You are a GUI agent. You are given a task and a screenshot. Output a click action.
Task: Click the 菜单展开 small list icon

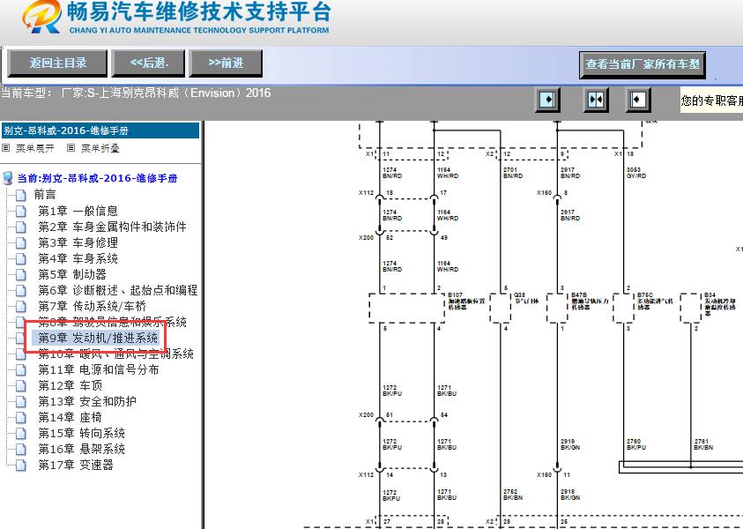(6, 148)
